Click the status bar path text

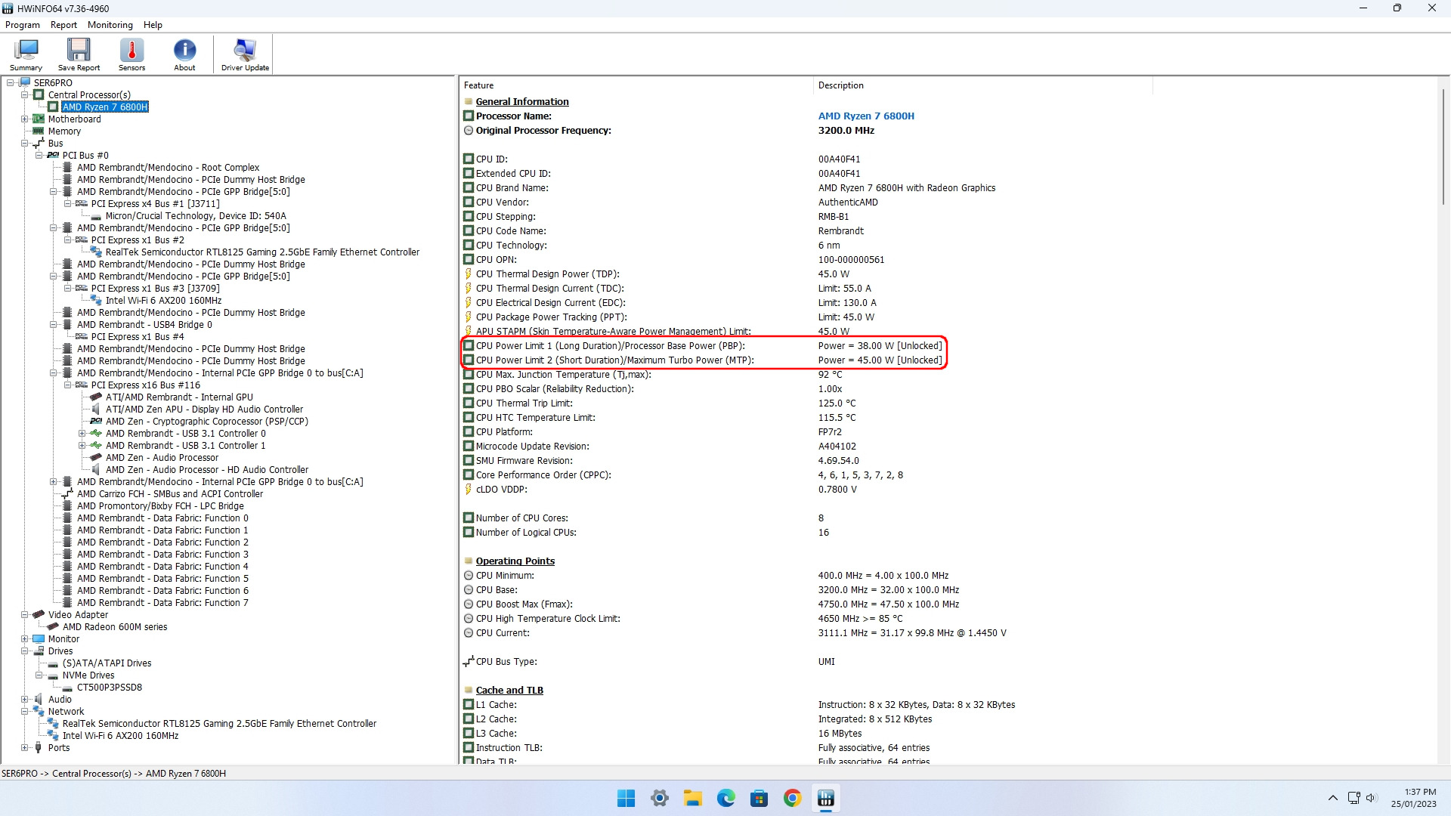tap(113, 774)
